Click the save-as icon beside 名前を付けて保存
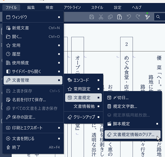 tap(8, 100)
